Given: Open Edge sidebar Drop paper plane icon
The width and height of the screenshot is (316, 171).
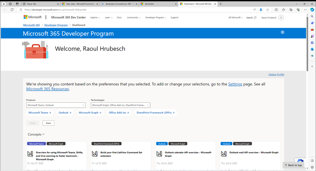Looking at the screenshot, I should coord(312,56).
